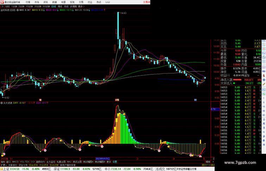Switch to 15分钟 chart period
266x171 pixels.
(29, 6)
